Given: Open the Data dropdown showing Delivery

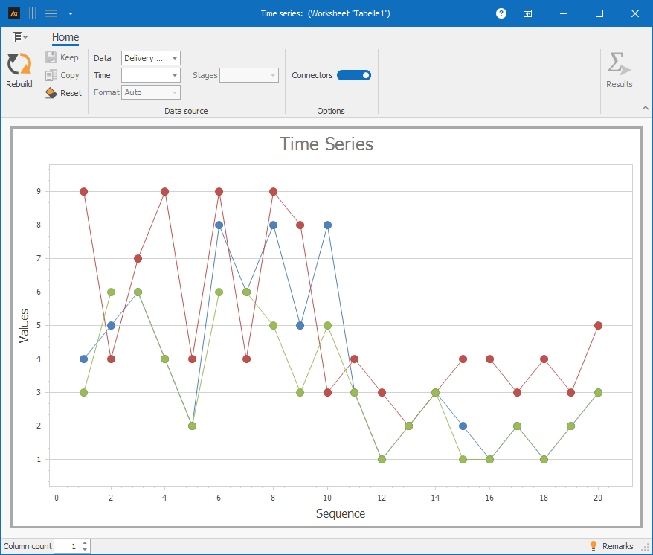Looking at the screenshot, I should tap(150, 58).
